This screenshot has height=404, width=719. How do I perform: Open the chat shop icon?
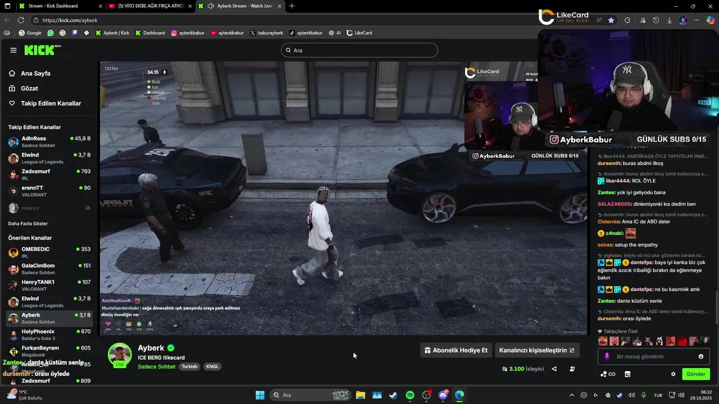(627, 374)
